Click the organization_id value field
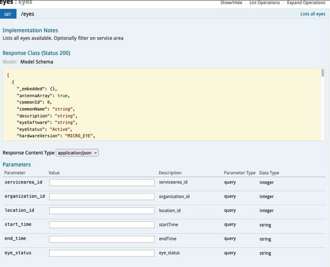The image size is (330, 267). coord(101,196)
